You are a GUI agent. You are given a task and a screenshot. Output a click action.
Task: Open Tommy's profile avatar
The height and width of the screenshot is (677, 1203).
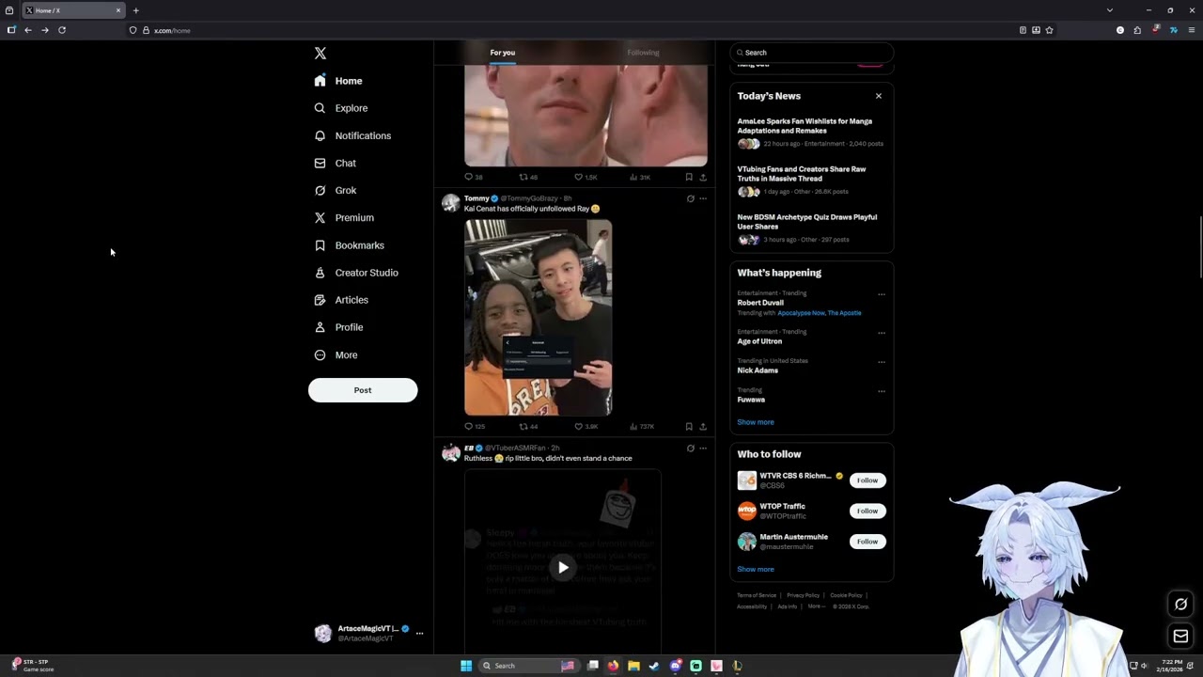[x=450, y=203]
